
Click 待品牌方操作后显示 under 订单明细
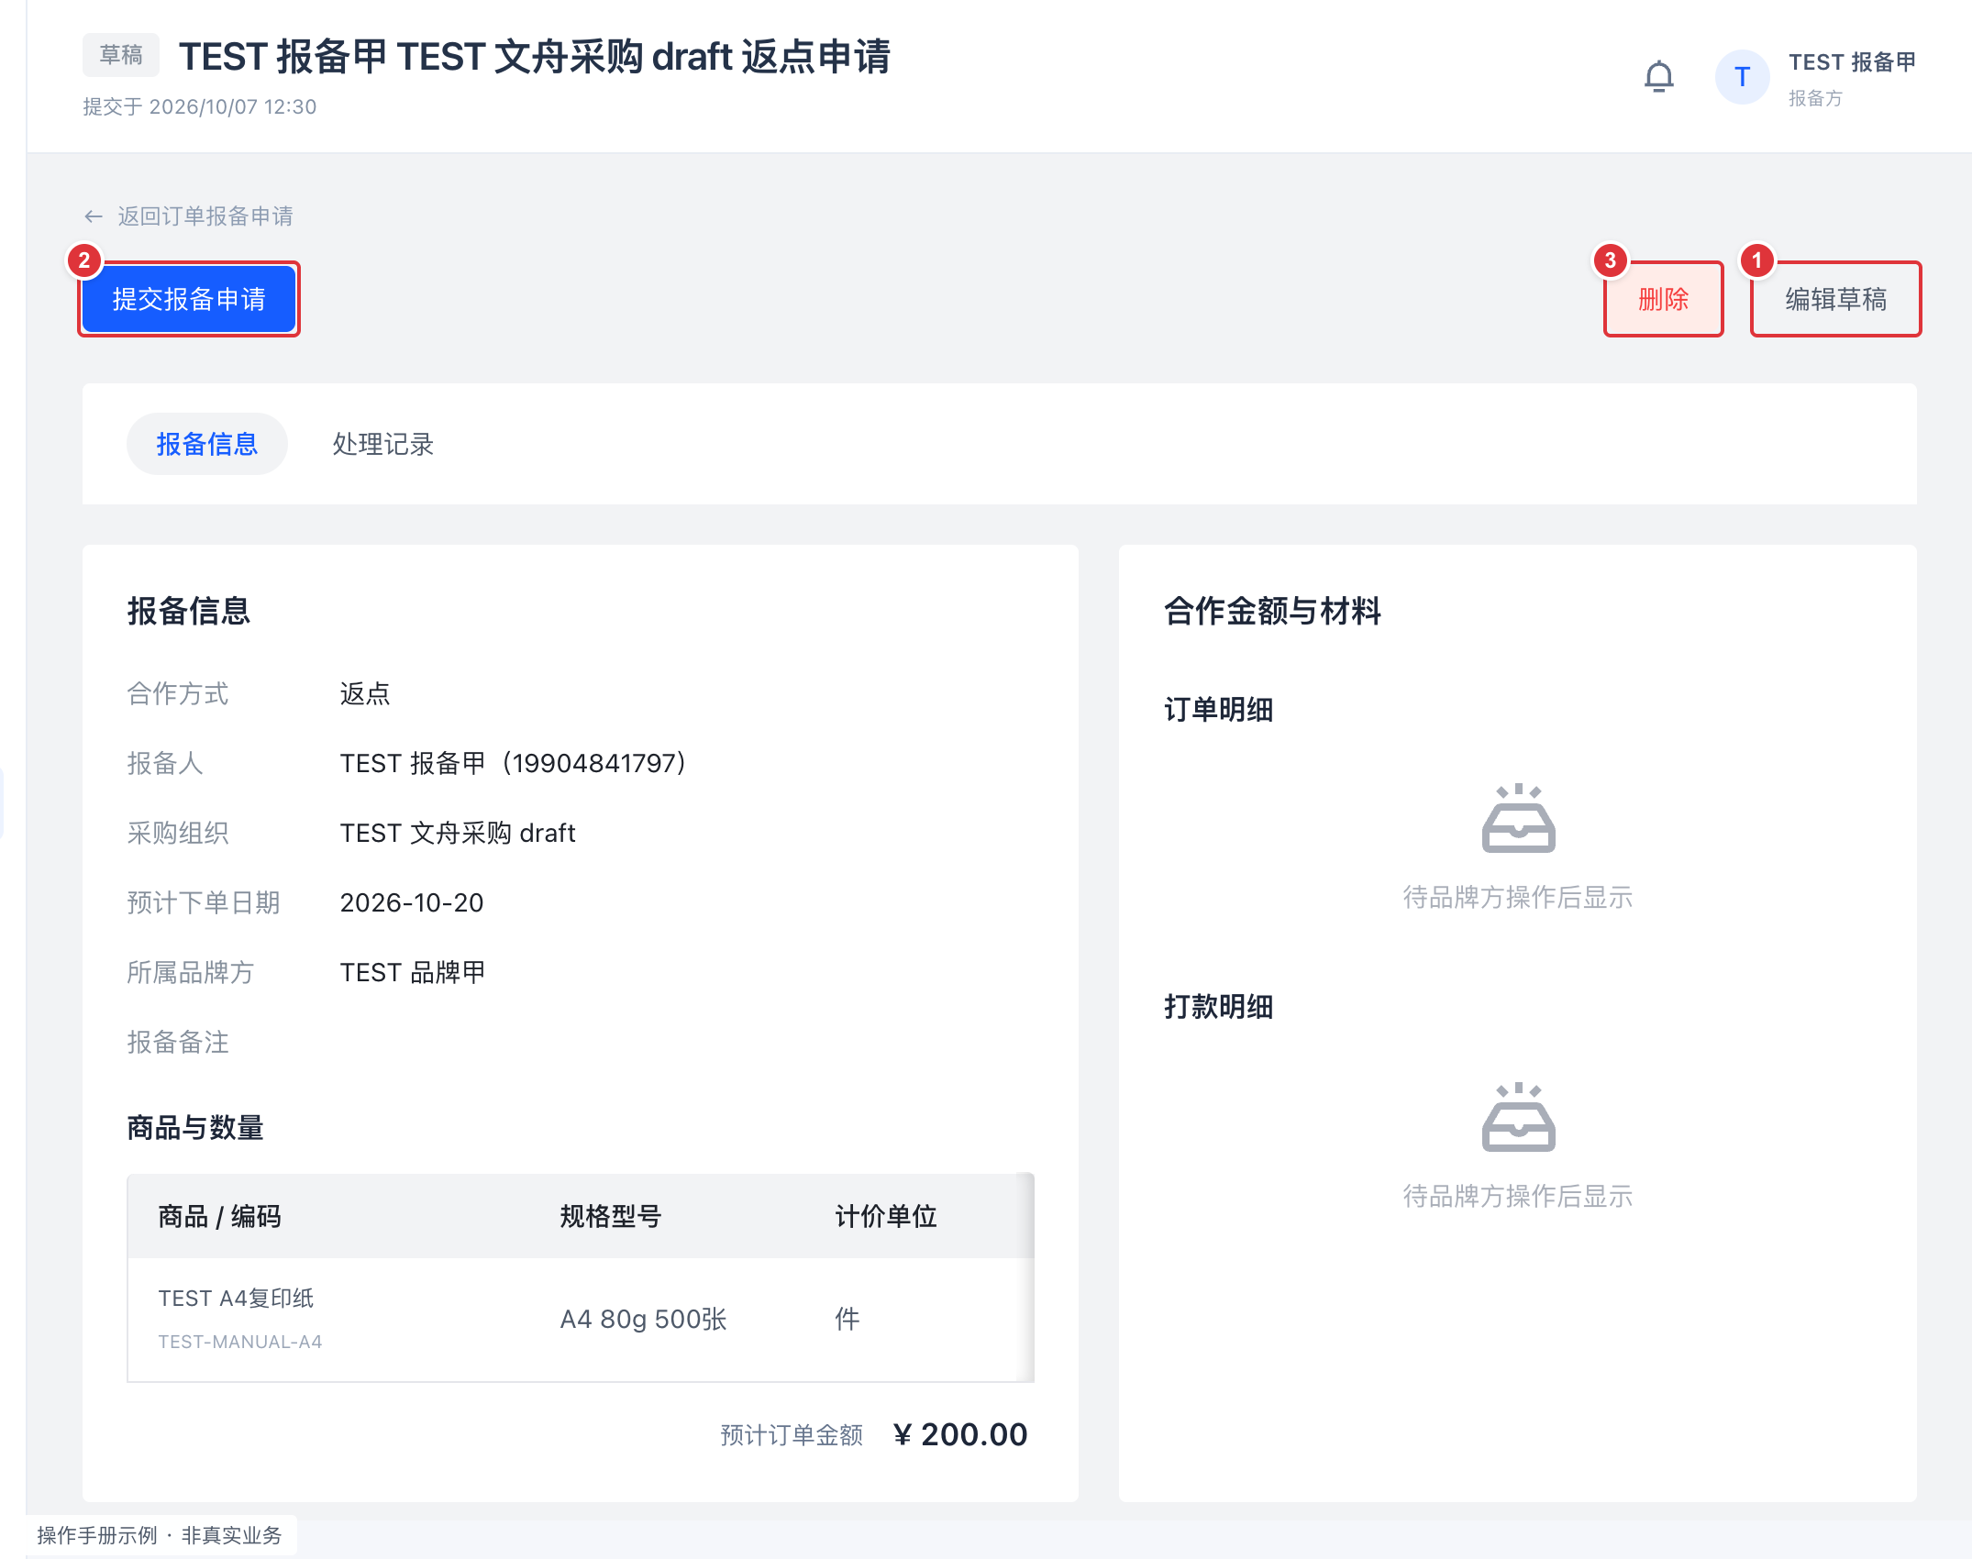(1518, 897)
